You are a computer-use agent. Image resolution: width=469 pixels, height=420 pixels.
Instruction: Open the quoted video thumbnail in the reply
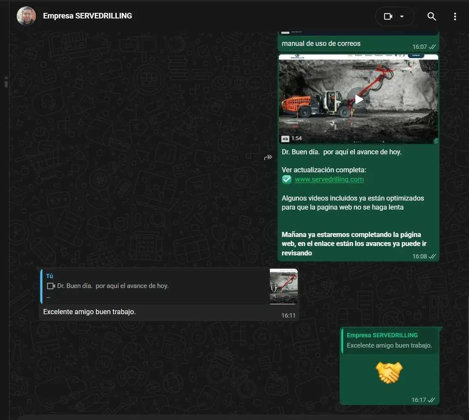coord(284,286)
